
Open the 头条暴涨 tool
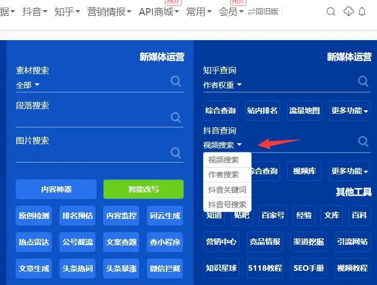(x=121, y=268)
